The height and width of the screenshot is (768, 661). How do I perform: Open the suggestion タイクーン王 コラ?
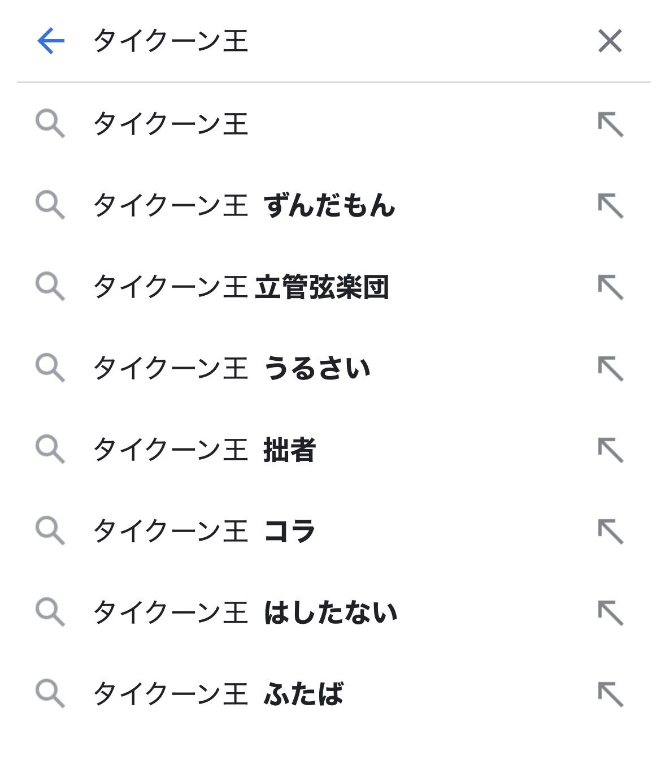click(330, 531)
